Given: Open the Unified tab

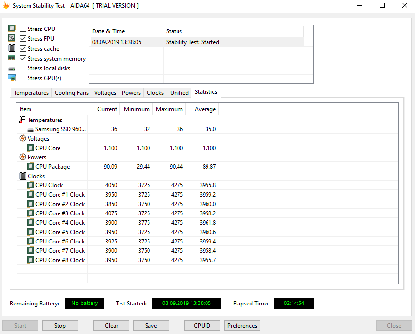Looking at the screenshot, I should [x=179, y=93].
